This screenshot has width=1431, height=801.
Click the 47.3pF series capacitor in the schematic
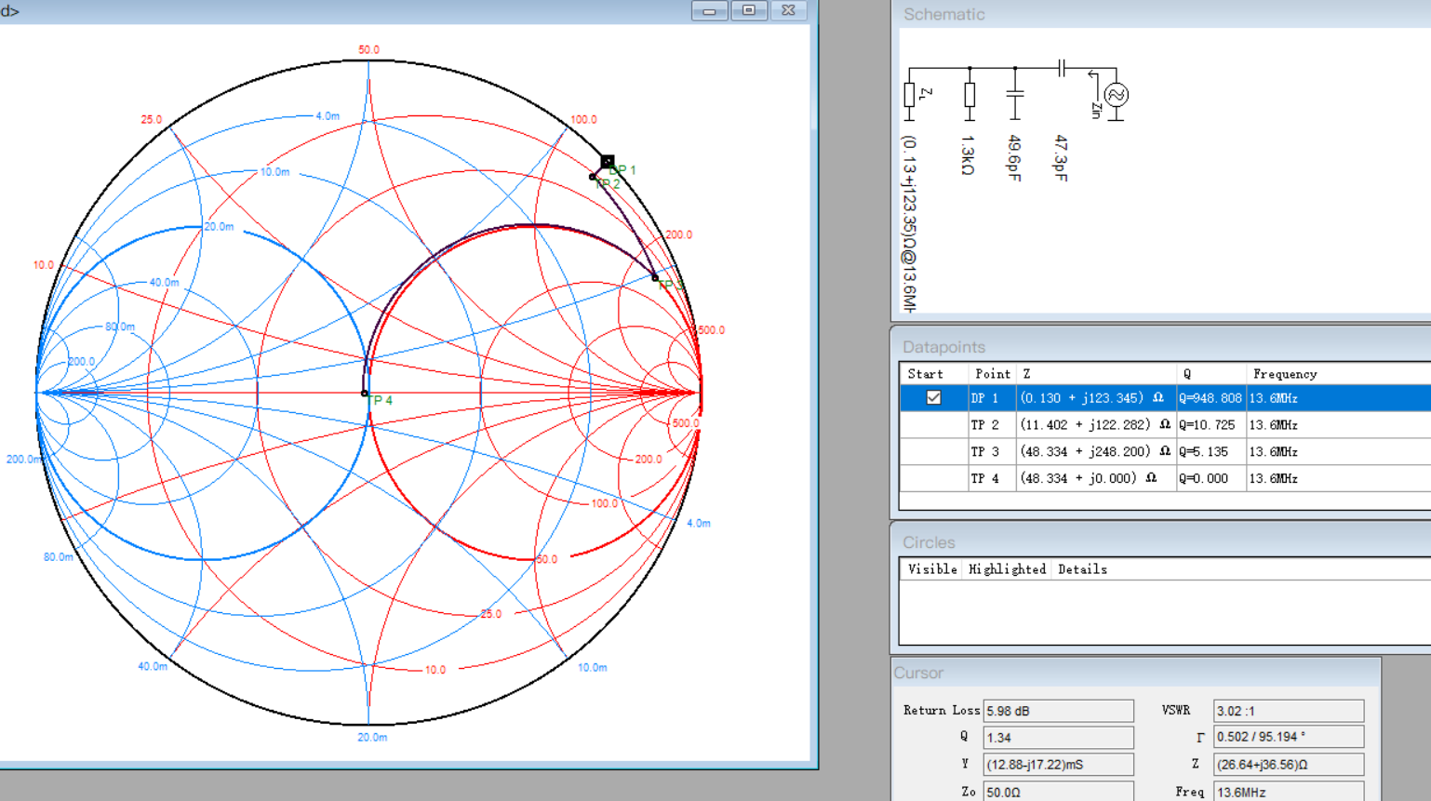click(x=1061, y=67)
